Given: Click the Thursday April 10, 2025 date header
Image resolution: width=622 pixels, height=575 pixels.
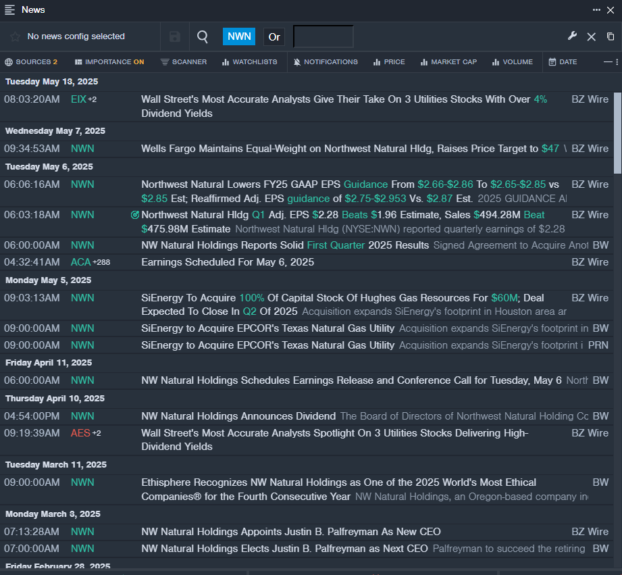Looking at the screenshot, I should [x=55, y=399].
